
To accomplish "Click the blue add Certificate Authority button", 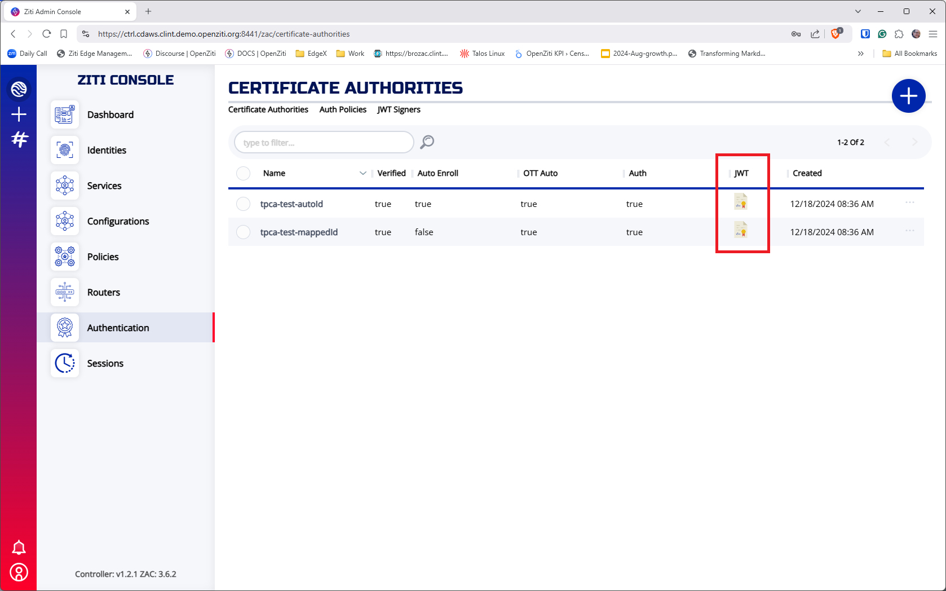I will click(x=908, y=96).
